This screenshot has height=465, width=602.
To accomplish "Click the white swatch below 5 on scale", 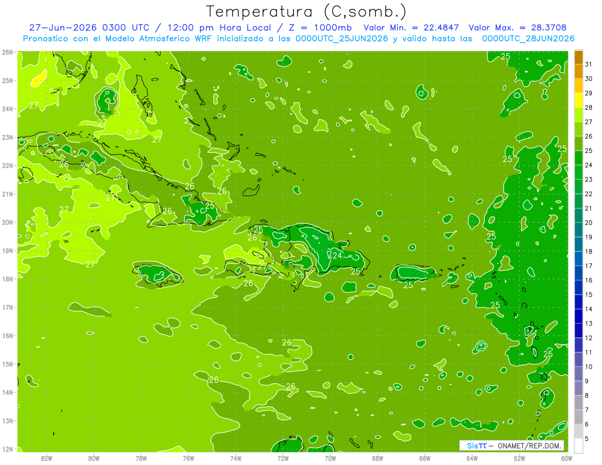I will pos(578,445).
